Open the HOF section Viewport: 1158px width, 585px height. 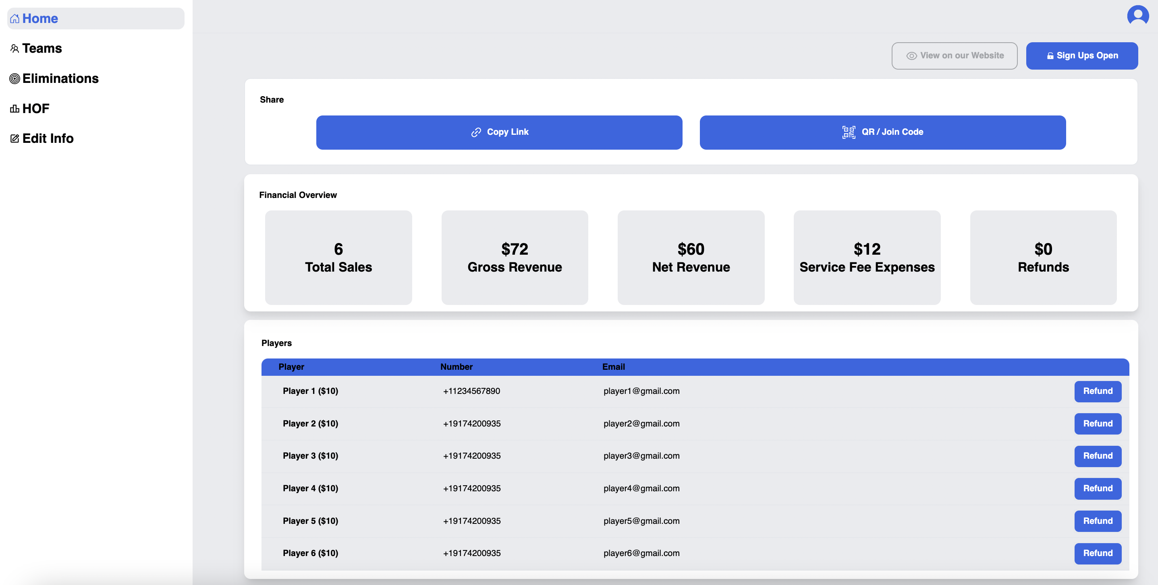pos(30,109)
